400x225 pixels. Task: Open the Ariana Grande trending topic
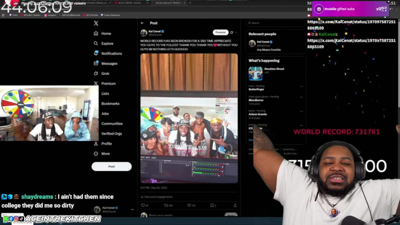click(258, 114)
